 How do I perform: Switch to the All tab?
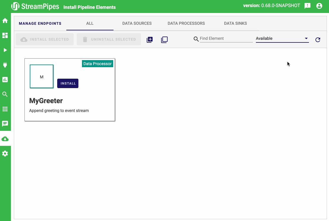tap(90, 24)
